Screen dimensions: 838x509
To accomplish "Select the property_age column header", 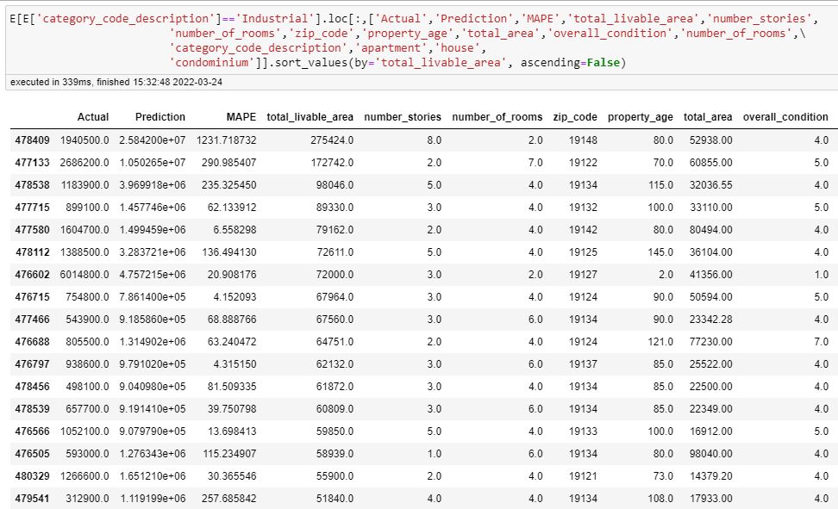I will pyautogui.click(x=641, y=117).
